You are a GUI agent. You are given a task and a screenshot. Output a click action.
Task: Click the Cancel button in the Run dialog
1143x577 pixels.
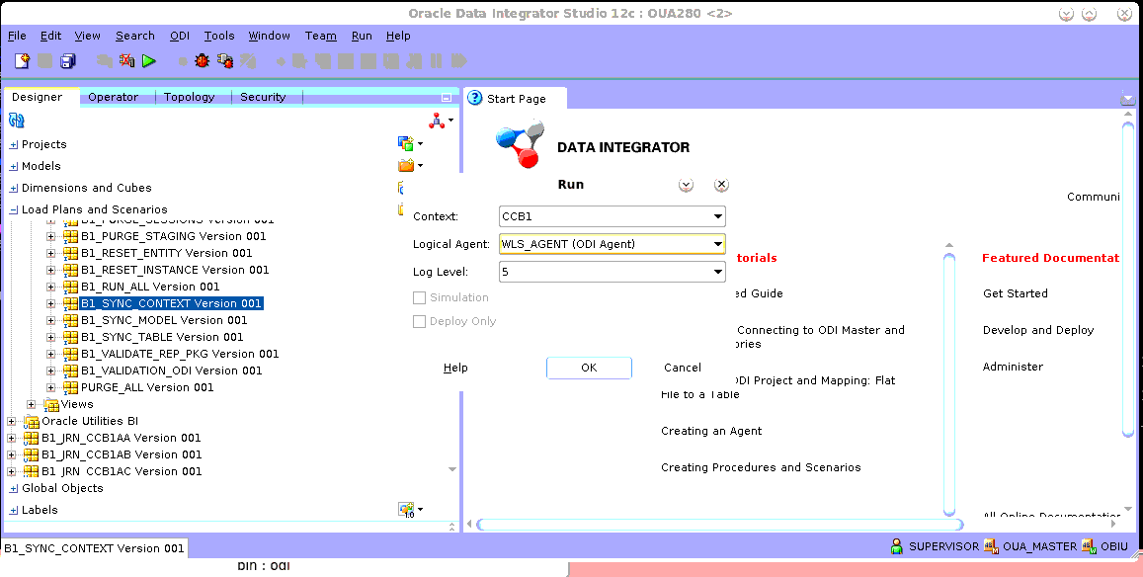[682, 368]
